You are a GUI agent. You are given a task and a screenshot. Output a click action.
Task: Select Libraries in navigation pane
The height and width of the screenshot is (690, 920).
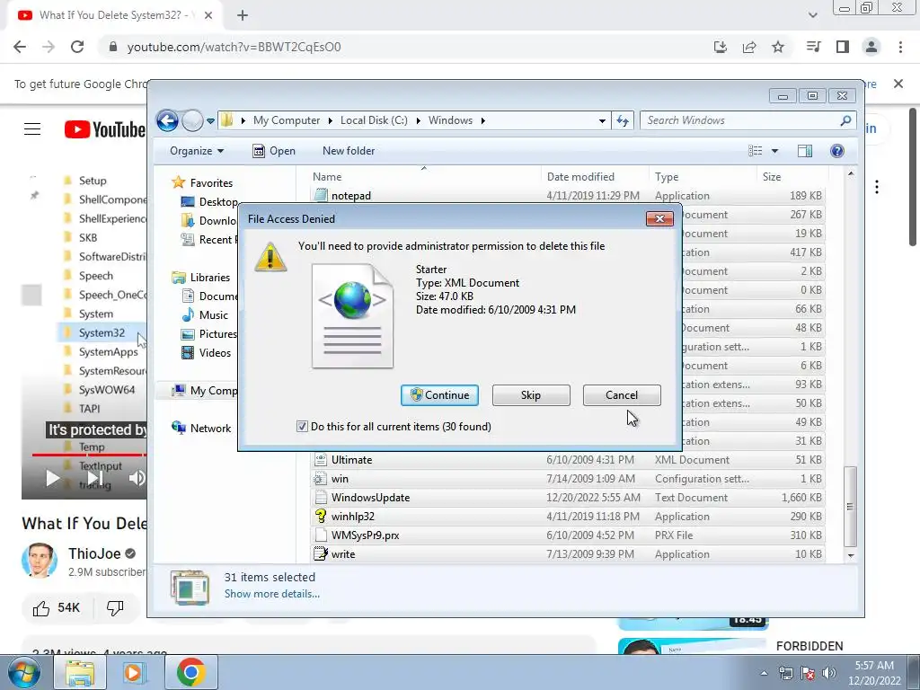[x=201, y=278]
